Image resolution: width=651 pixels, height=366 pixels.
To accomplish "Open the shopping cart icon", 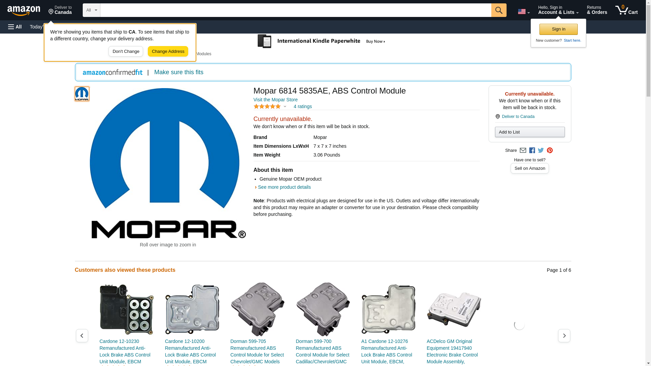I will pyautogui.click(x=626, y=10).
